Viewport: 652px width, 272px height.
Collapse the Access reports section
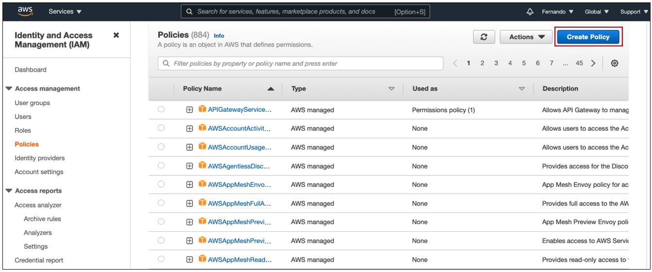coord(9,191)
